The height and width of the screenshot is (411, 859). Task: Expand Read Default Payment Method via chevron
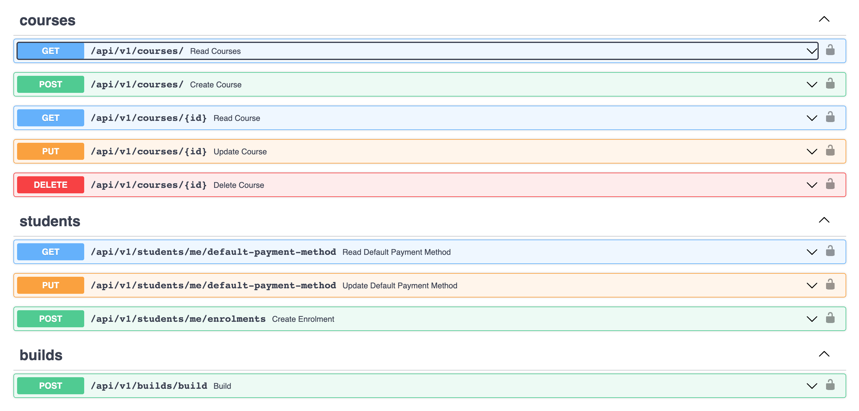[x=811, y=252]
